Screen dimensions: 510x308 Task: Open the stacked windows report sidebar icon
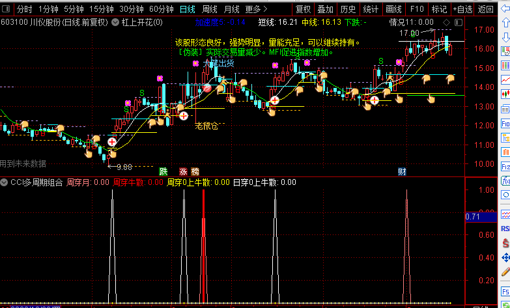[x=506, y=109]
